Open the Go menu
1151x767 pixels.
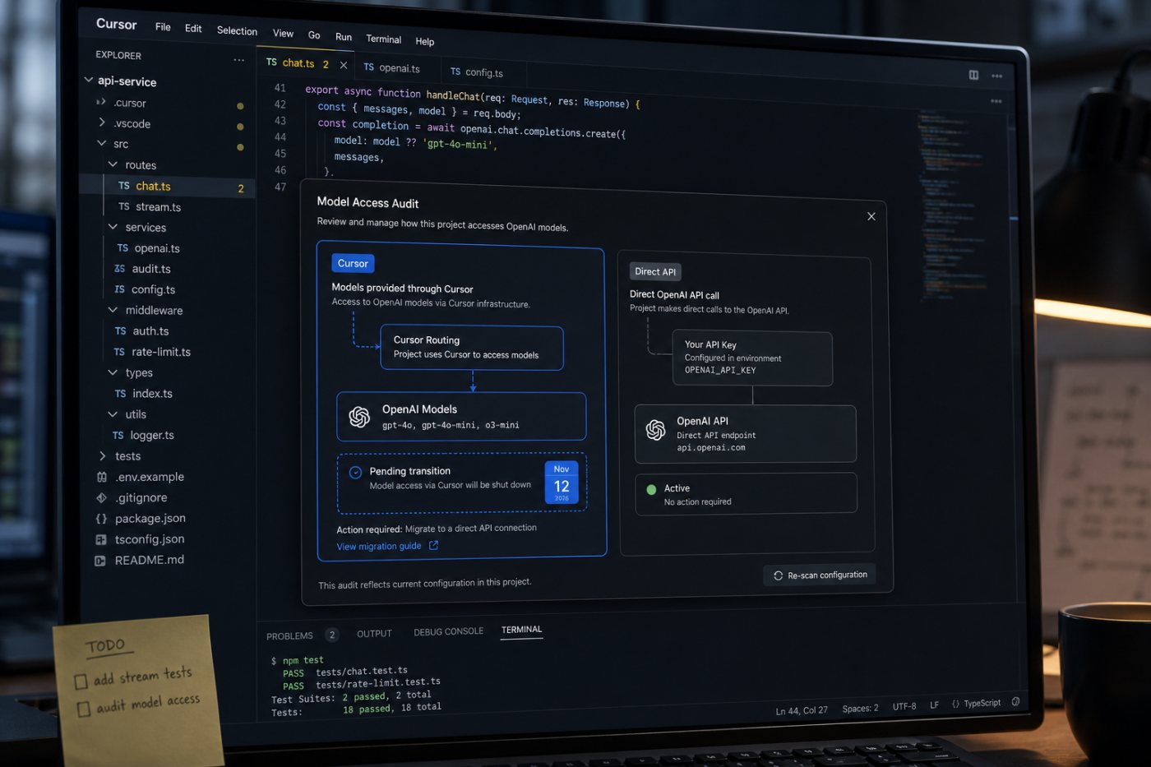(x=314, y=35)
